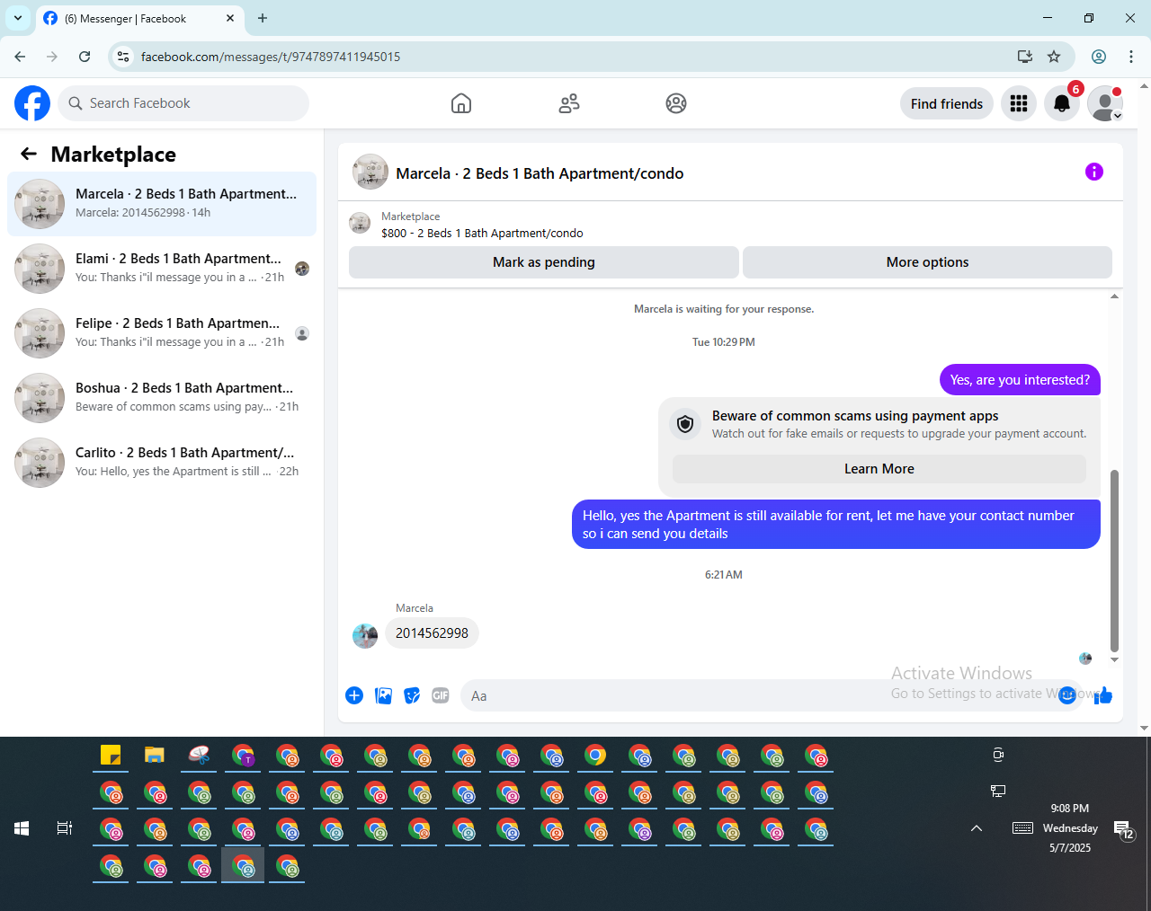Show hidden tray icons chevron
This screenshot has width=1151, height=911.
click(977, 828)
